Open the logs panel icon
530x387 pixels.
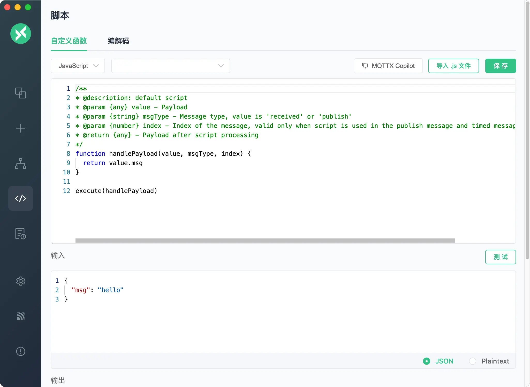coord(20,234)
